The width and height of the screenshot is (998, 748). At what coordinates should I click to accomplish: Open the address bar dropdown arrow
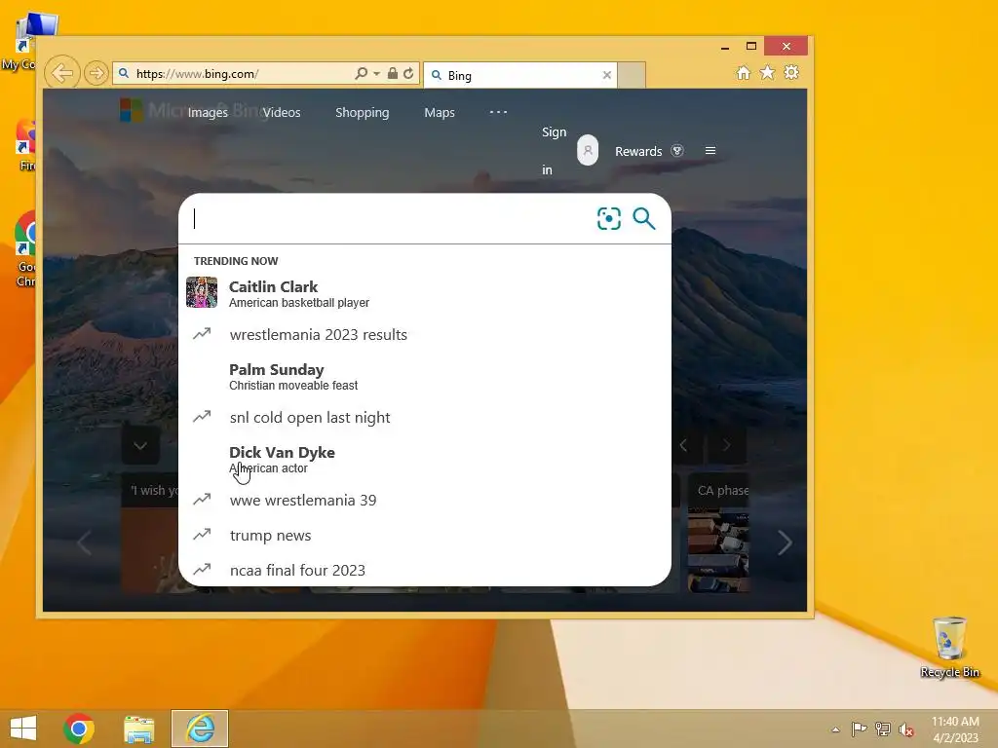[x=377, y=74]
